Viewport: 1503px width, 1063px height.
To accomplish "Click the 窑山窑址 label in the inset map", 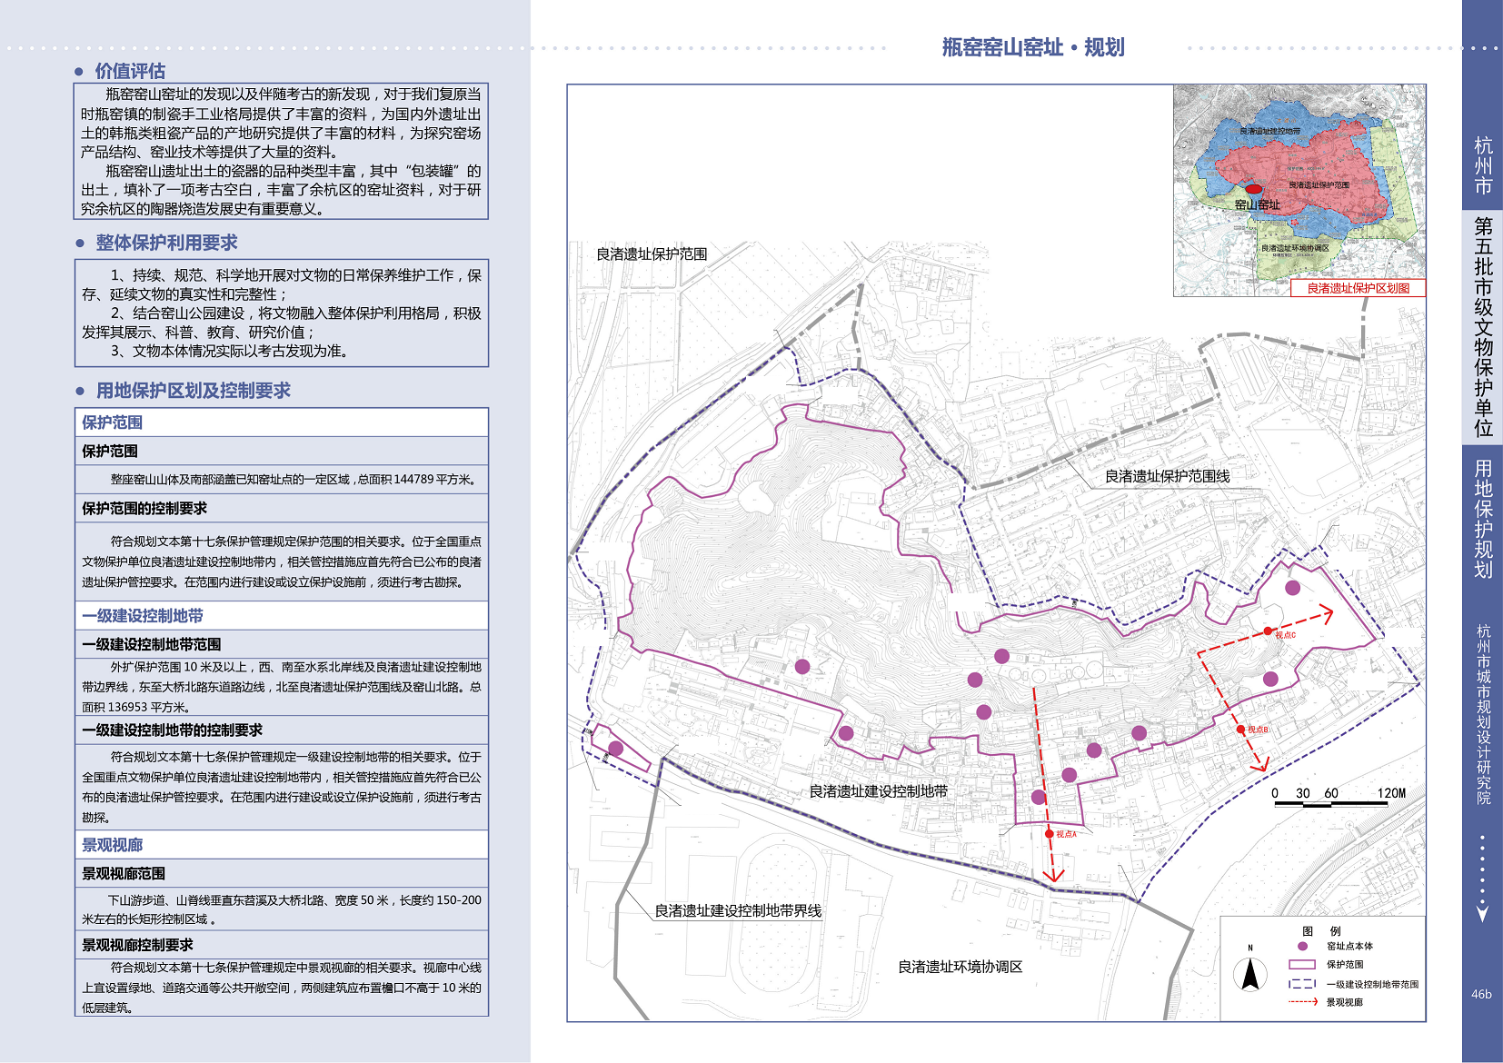I will (x=1257, y=205).
